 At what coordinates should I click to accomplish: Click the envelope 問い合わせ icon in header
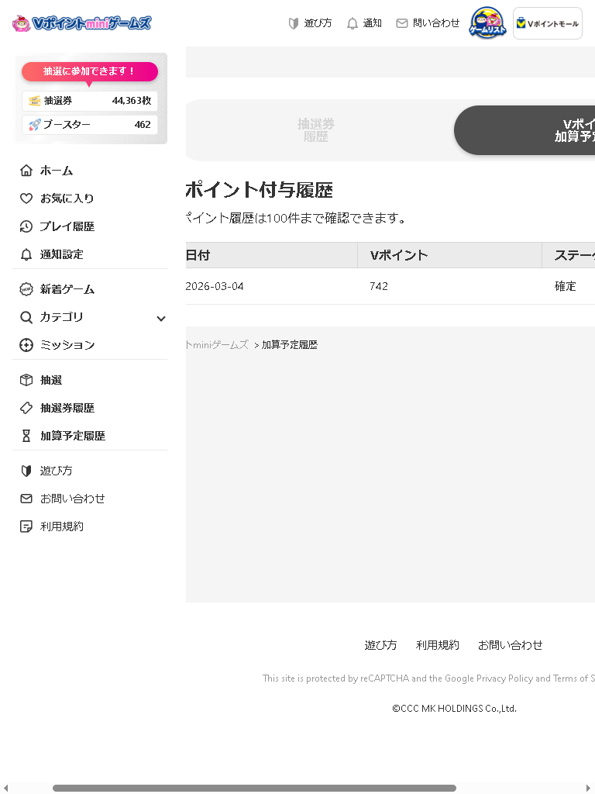401,23
